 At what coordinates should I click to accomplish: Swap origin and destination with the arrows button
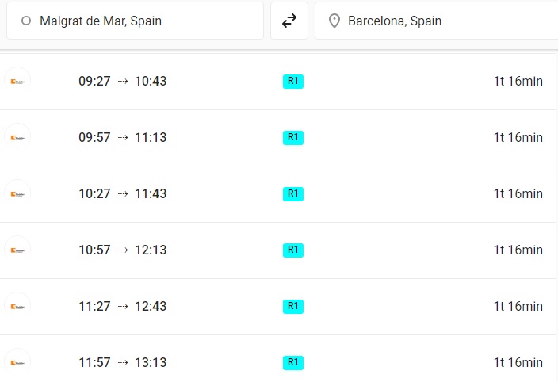tap(289, 21)
